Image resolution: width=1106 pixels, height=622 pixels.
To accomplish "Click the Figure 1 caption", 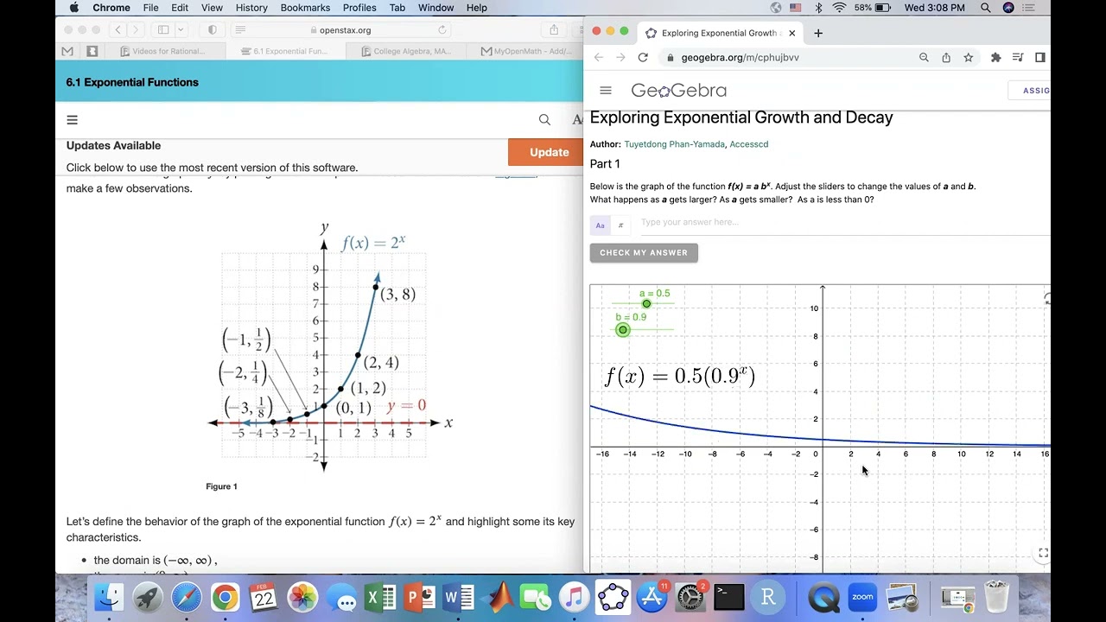I will (x=221, y=486).
